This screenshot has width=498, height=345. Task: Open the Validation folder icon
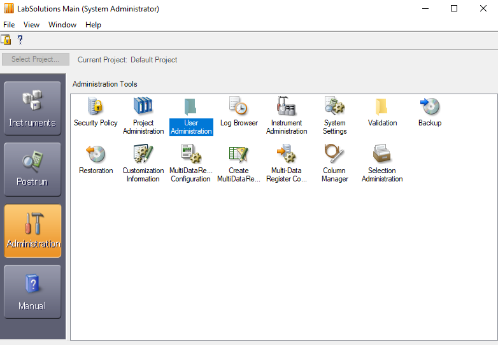tap(382, 112)
